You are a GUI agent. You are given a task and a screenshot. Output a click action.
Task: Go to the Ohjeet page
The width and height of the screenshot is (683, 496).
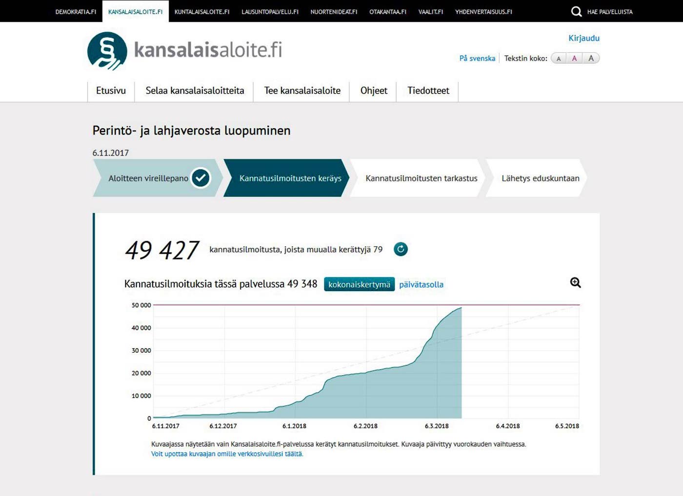[x=374, y=91]
